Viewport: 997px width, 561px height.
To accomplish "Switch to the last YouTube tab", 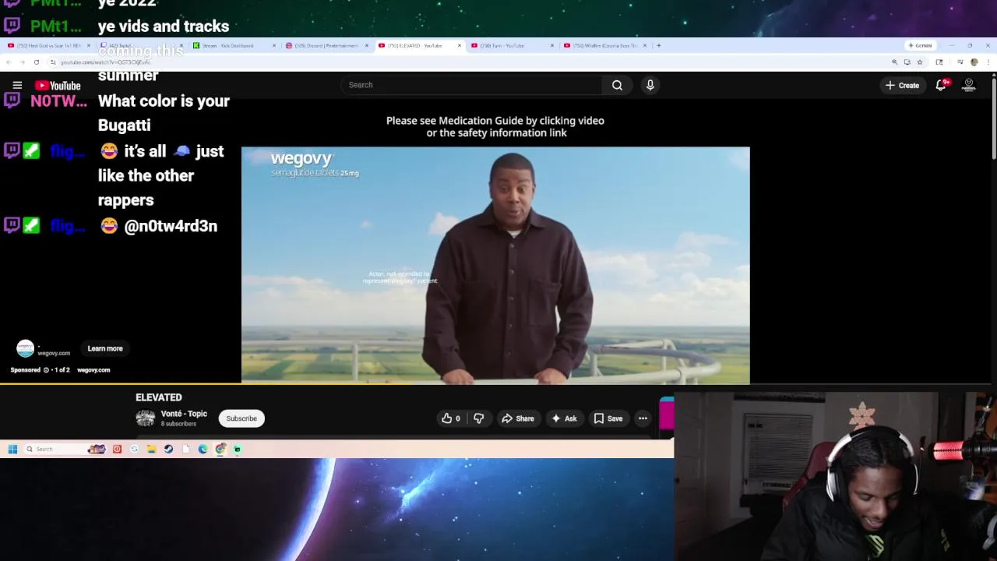I will pyautogui.click(x=604, y=45).
